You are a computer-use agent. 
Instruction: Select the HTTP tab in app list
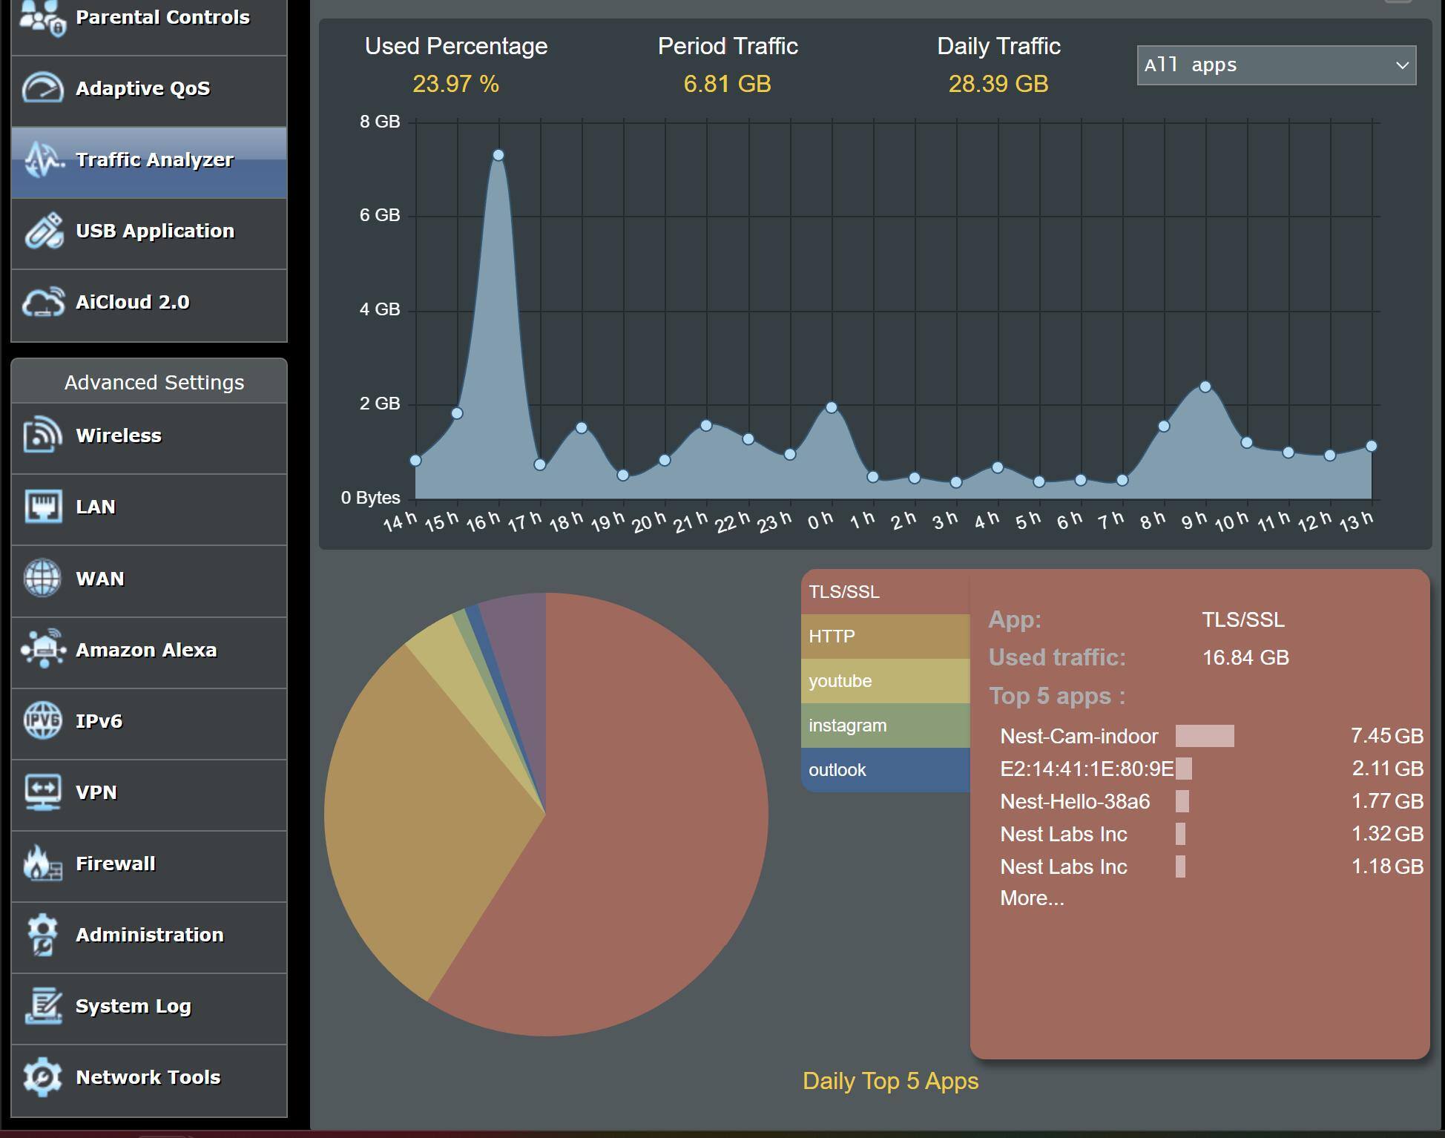click(885, 637)
